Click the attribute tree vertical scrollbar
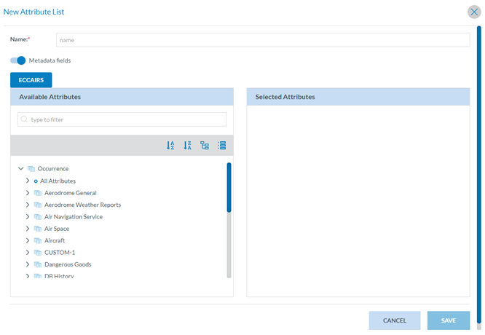Image resolution: width=485 pixels, height=335 pixels. tap(229, 218)
